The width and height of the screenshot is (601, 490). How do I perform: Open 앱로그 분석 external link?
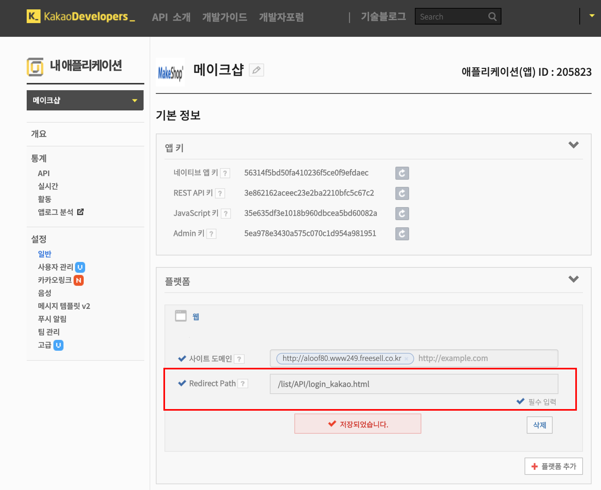click(56, 212)
